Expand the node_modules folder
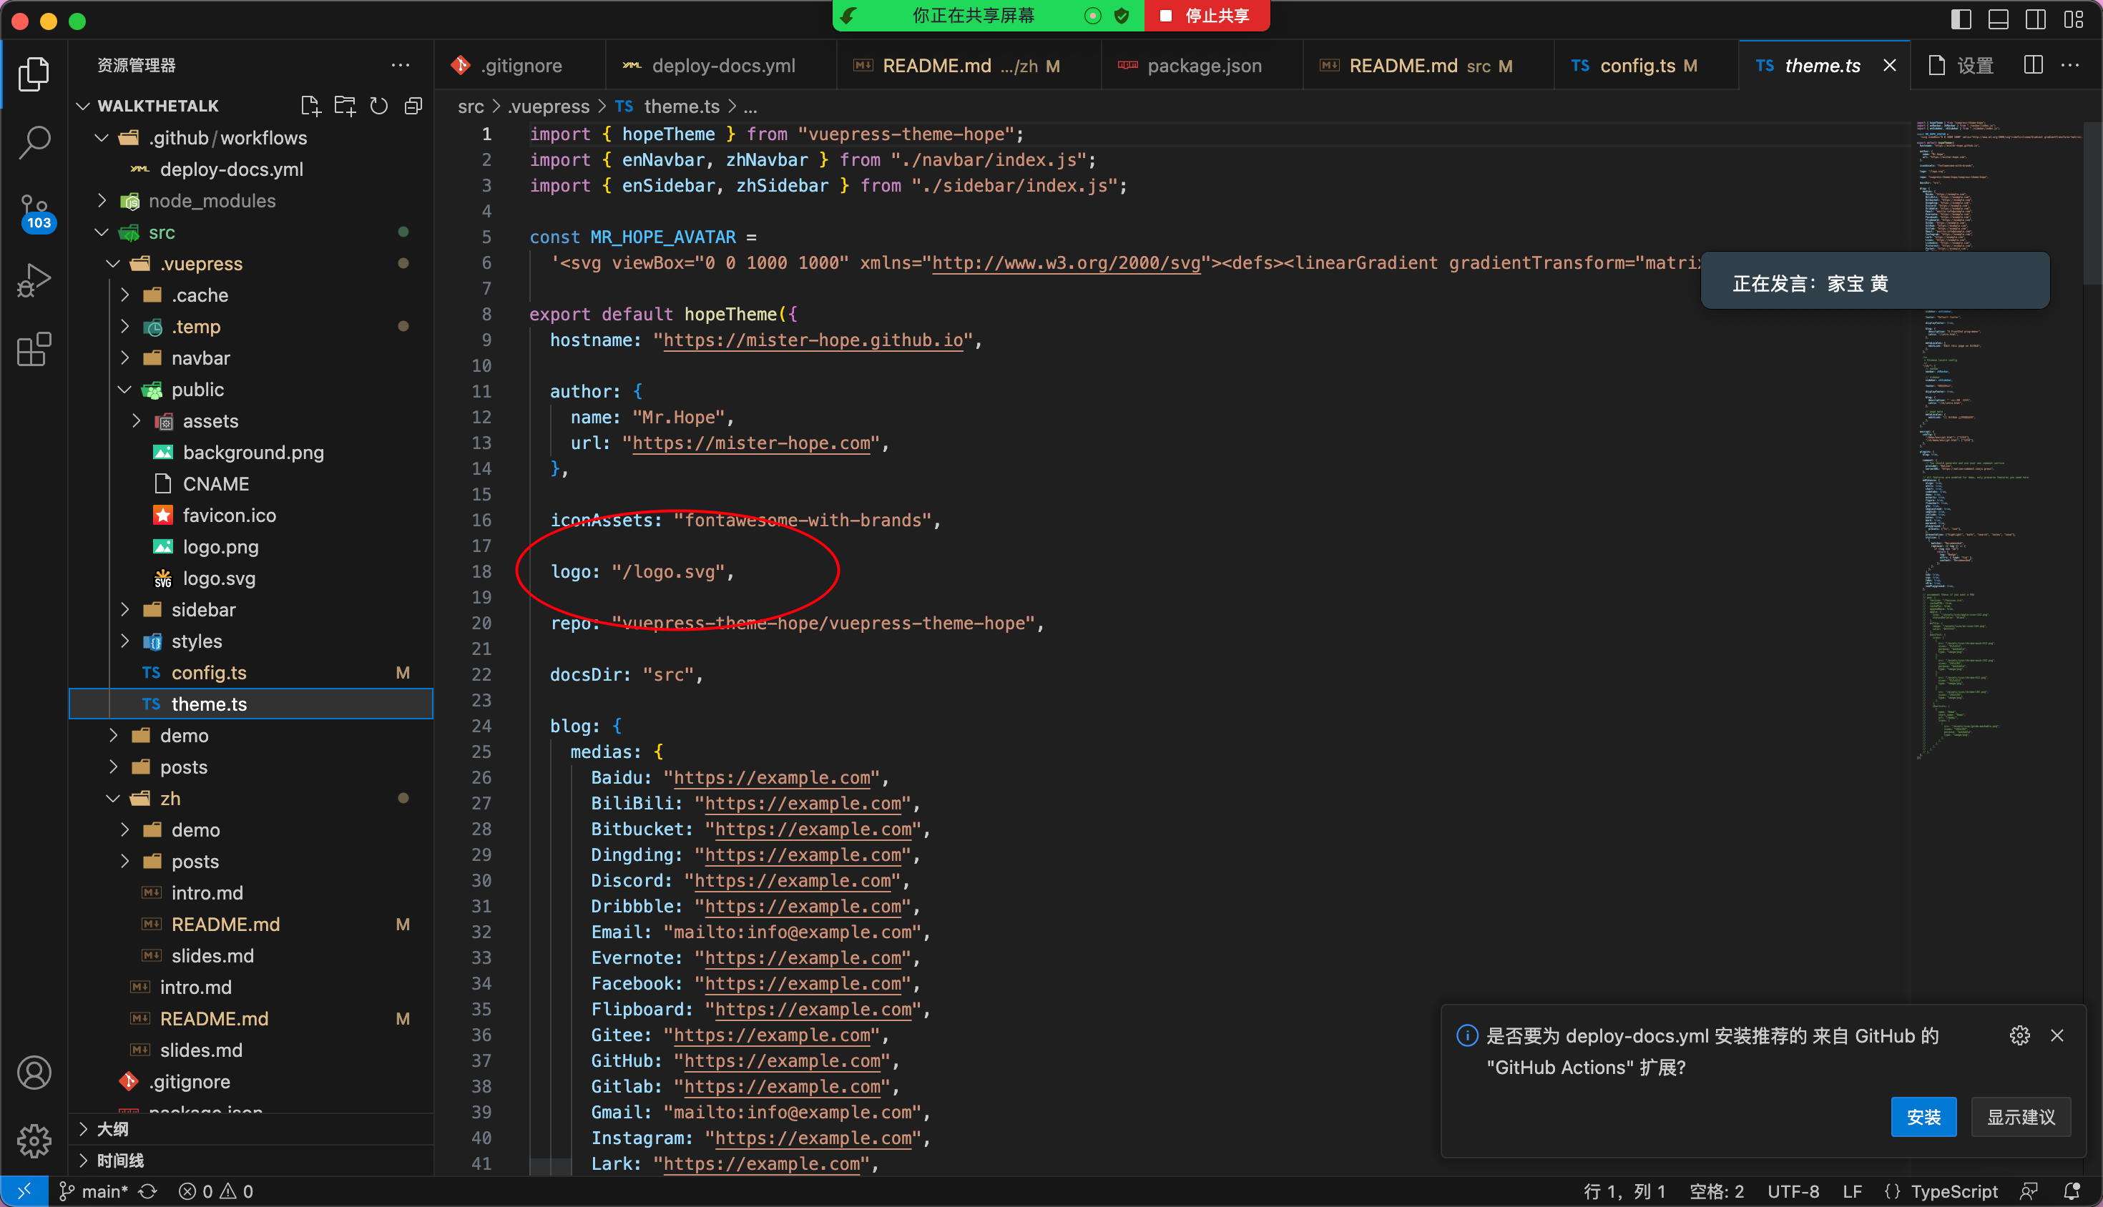 (x=101, y=201)
